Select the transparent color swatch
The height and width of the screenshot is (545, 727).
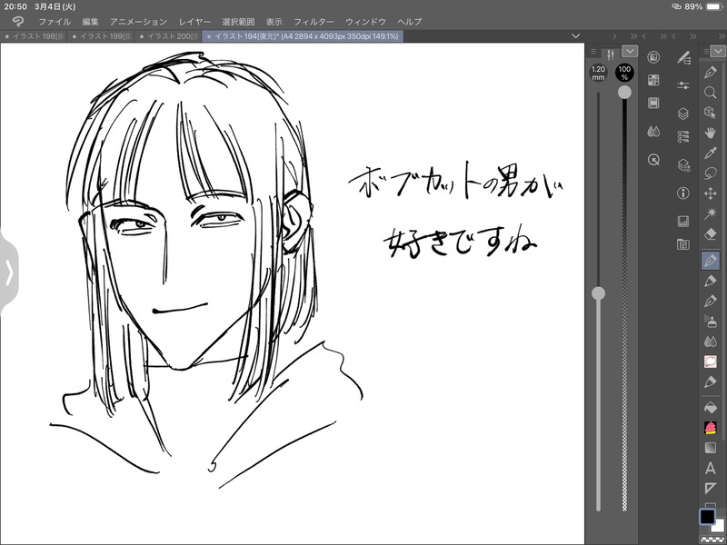(712, 540)
